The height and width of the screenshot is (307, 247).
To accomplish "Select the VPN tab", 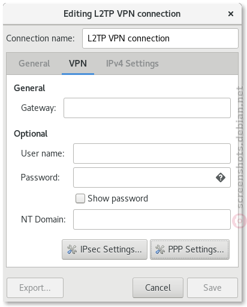I will click(x=78, y=64).
